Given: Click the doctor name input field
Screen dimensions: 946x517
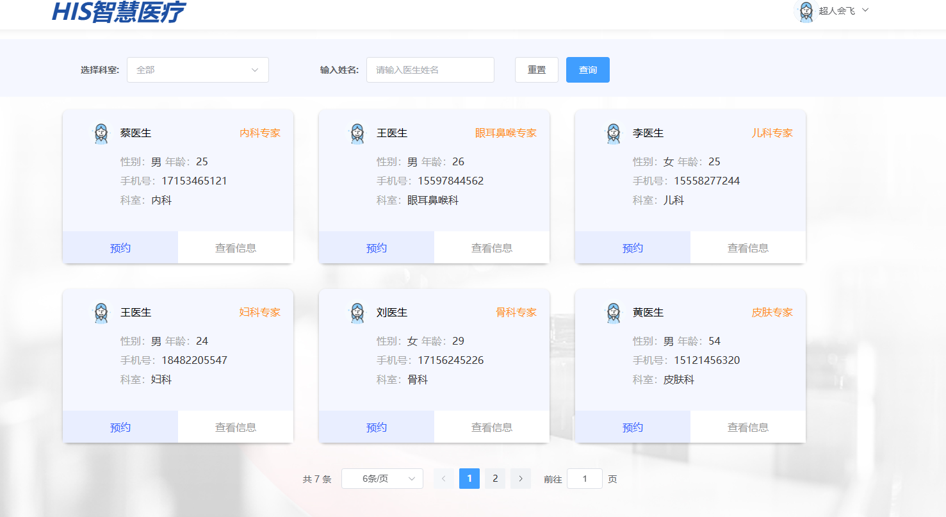Looking at the screenshot, I should (430, 70).
